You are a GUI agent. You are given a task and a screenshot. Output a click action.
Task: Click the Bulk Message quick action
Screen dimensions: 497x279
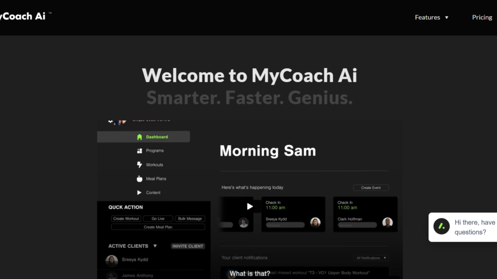pos(190,218)
